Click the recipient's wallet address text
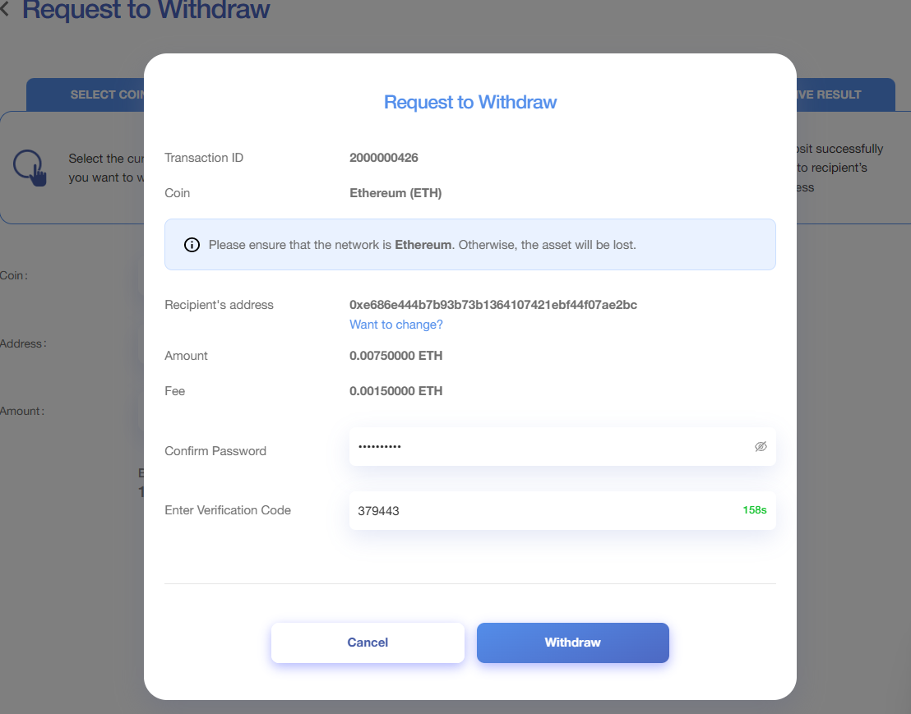This screenshot has height=714, width=911. tap(493, 305)
